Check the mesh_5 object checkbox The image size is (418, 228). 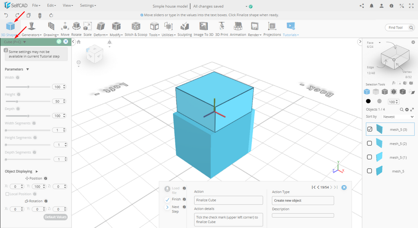[x=369, y=171]
